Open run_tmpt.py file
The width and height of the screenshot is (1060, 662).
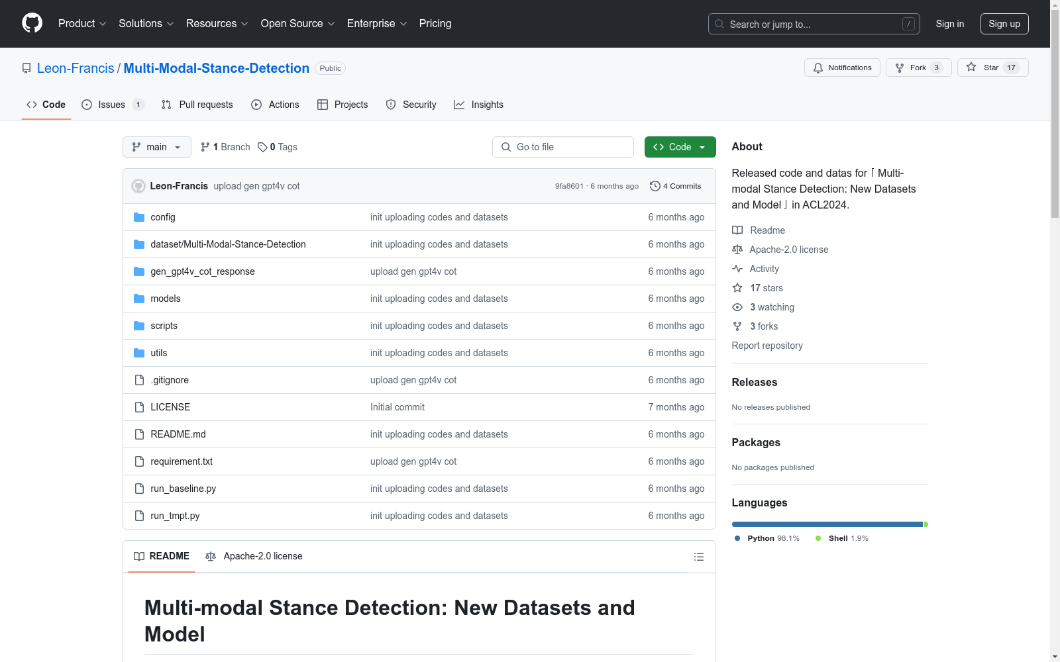pyautogui.click(x=175, y=516)
